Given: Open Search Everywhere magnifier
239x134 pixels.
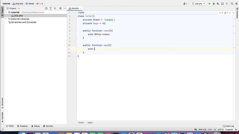Looking at the screenshot, I should coord(232,4).
